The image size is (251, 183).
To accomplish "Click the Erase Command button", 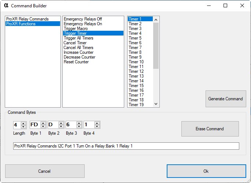I will (210, 129).
